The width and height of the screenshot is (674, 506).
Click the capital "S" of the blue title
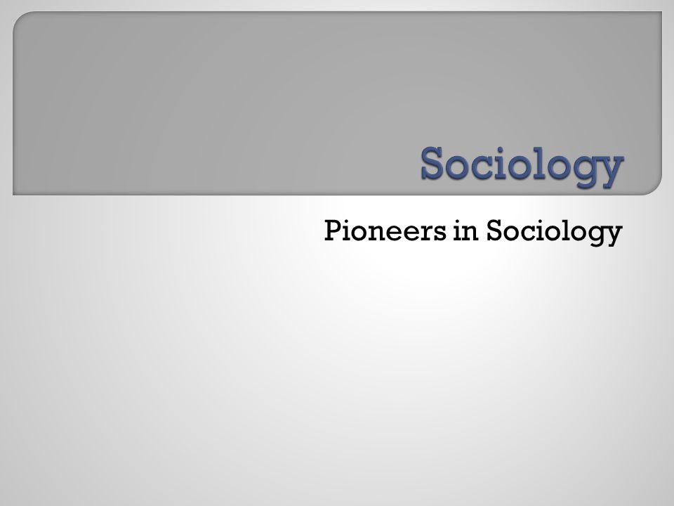pos(432,162)
